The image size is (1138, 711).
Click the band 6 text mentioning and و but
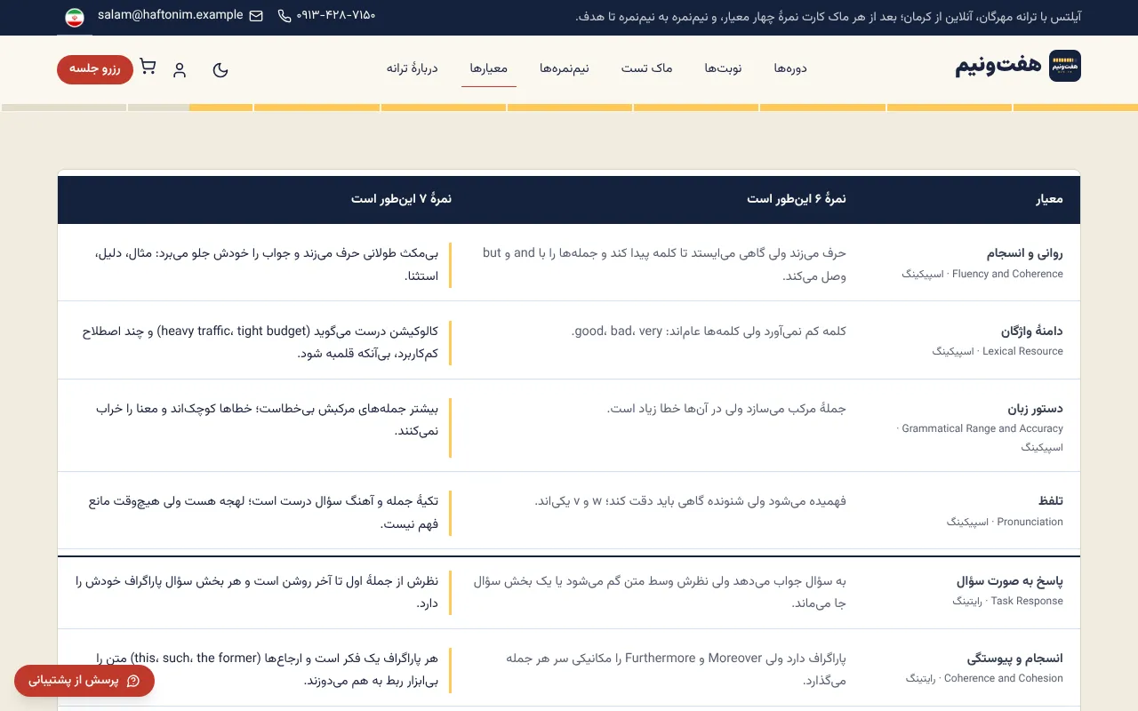(664, 264)
